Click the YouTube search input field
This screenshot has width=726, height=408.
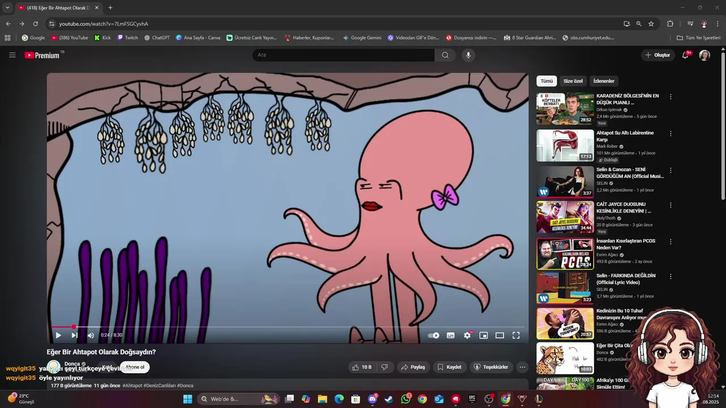[x=344, y=55]
